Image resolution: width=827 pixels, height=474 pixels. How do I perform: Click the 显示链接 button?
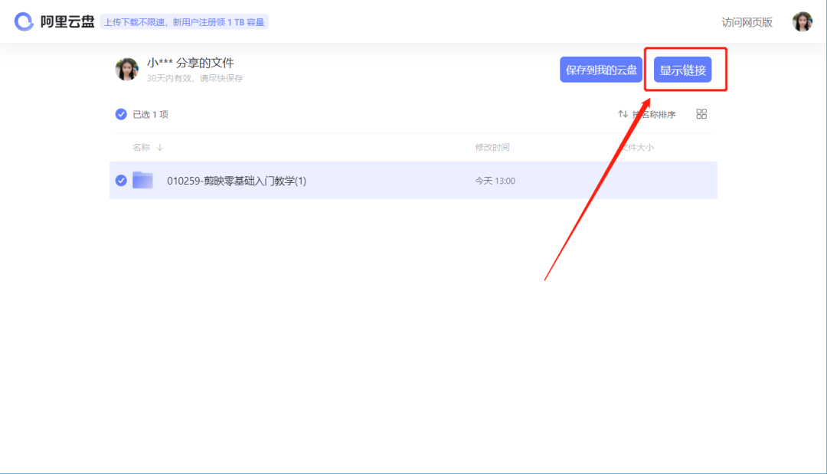click(682, 70)
